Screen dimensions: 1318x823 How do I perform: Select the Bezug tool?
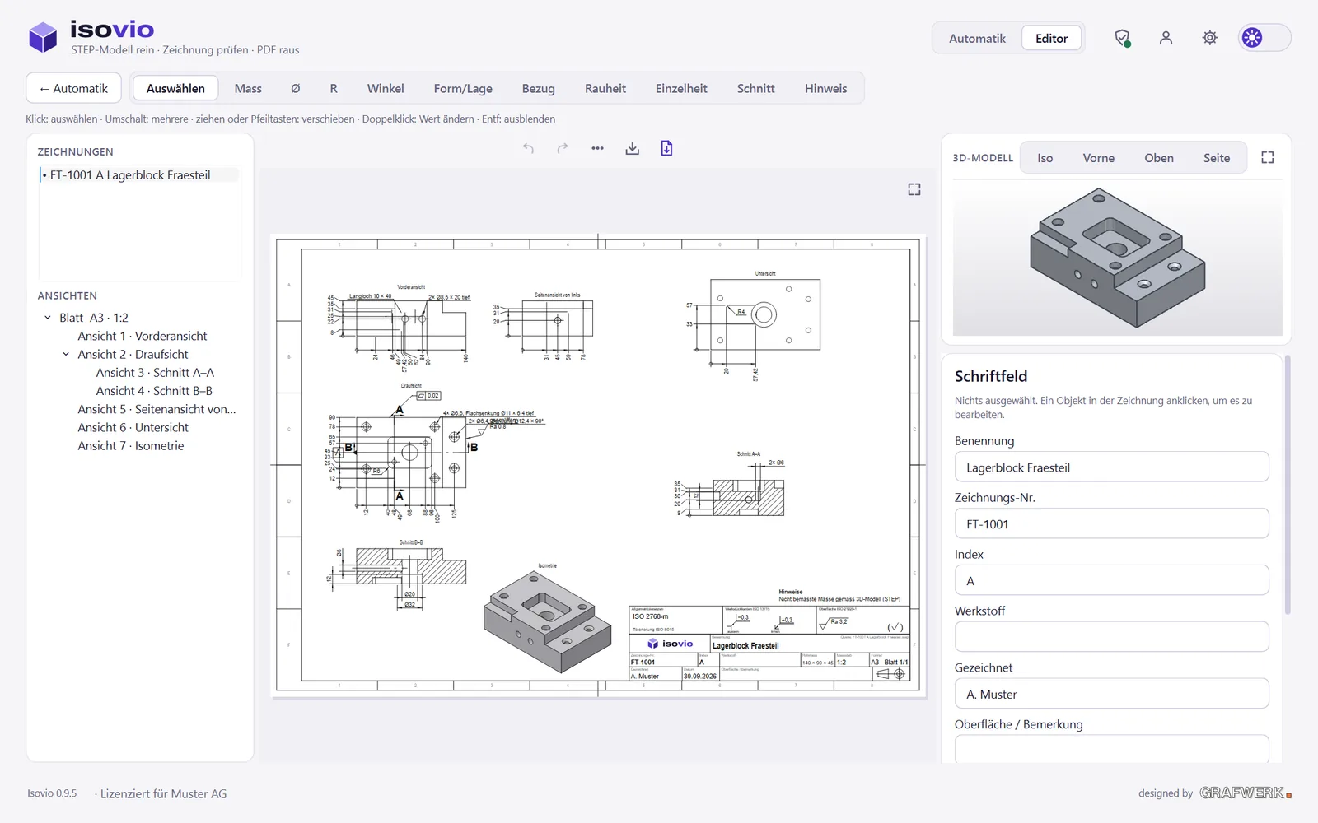(x=538, y=88)
